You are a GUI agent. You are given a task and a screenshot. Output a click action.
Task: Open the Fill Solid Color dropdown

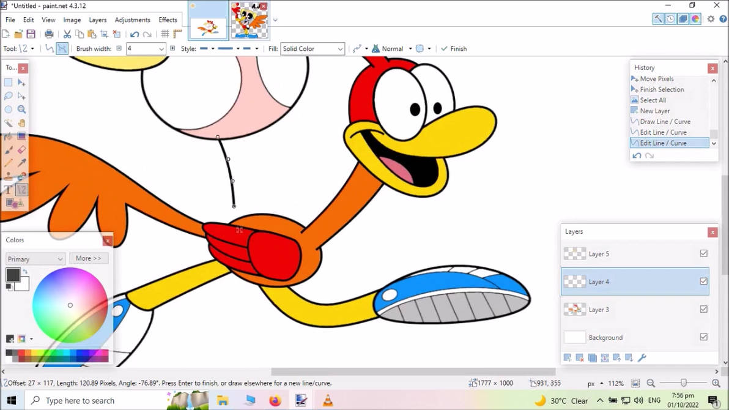pos(313,49)
